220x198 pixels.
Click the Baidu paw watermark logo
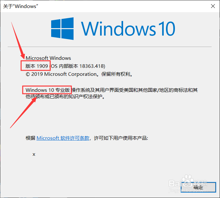pos(188,181)
